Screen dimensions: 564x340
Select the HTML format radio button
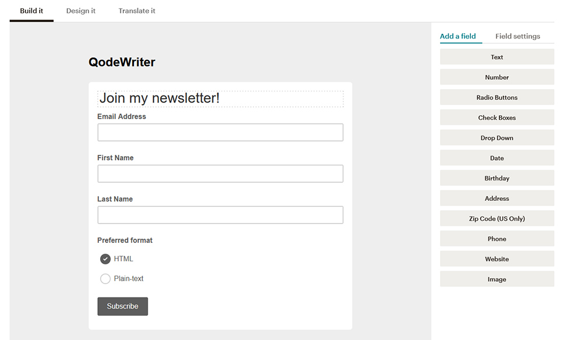pyautogui.click(x=105, y=258)
